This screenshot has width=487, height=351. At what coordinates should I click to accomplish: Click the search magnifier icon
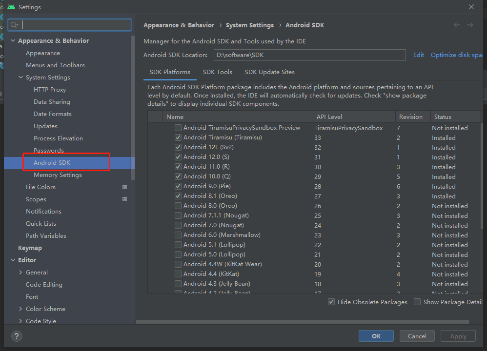point(15,25)
